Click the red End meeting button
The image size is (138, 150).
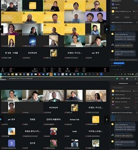[105, 69]
